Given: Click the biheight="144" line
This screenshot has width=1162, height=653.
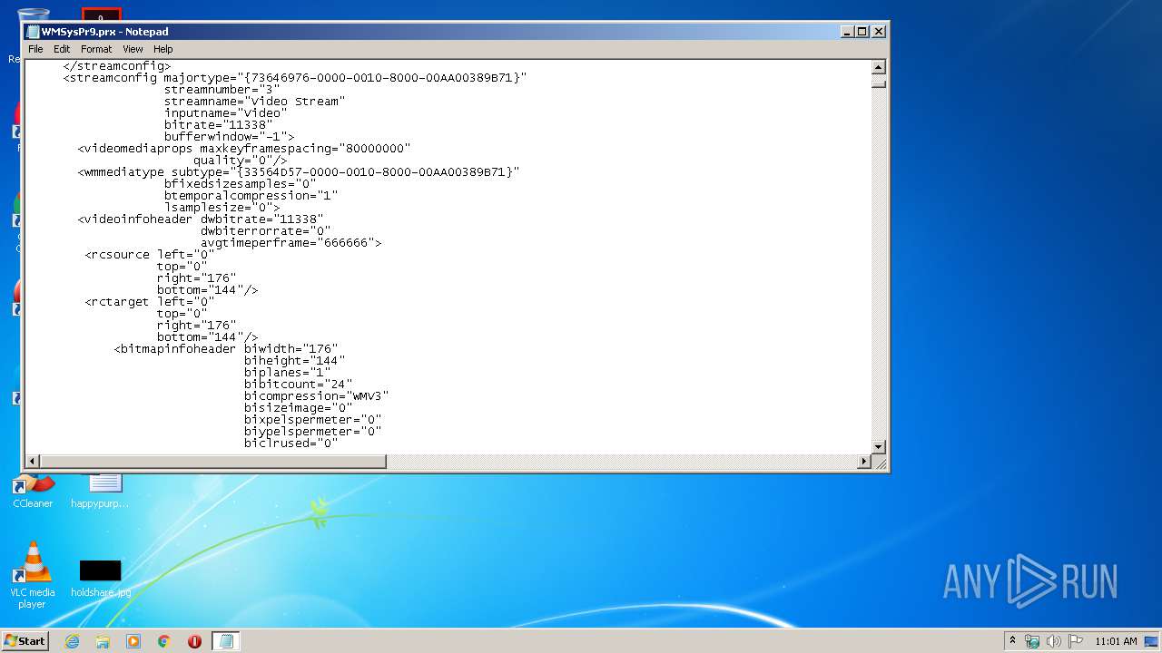Looking at the screenshot, I should pyautogui.click(x=294, y=361).
